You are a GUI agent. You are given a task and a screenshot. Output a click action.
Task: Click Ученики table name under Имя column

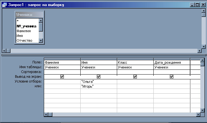[99, 67]
